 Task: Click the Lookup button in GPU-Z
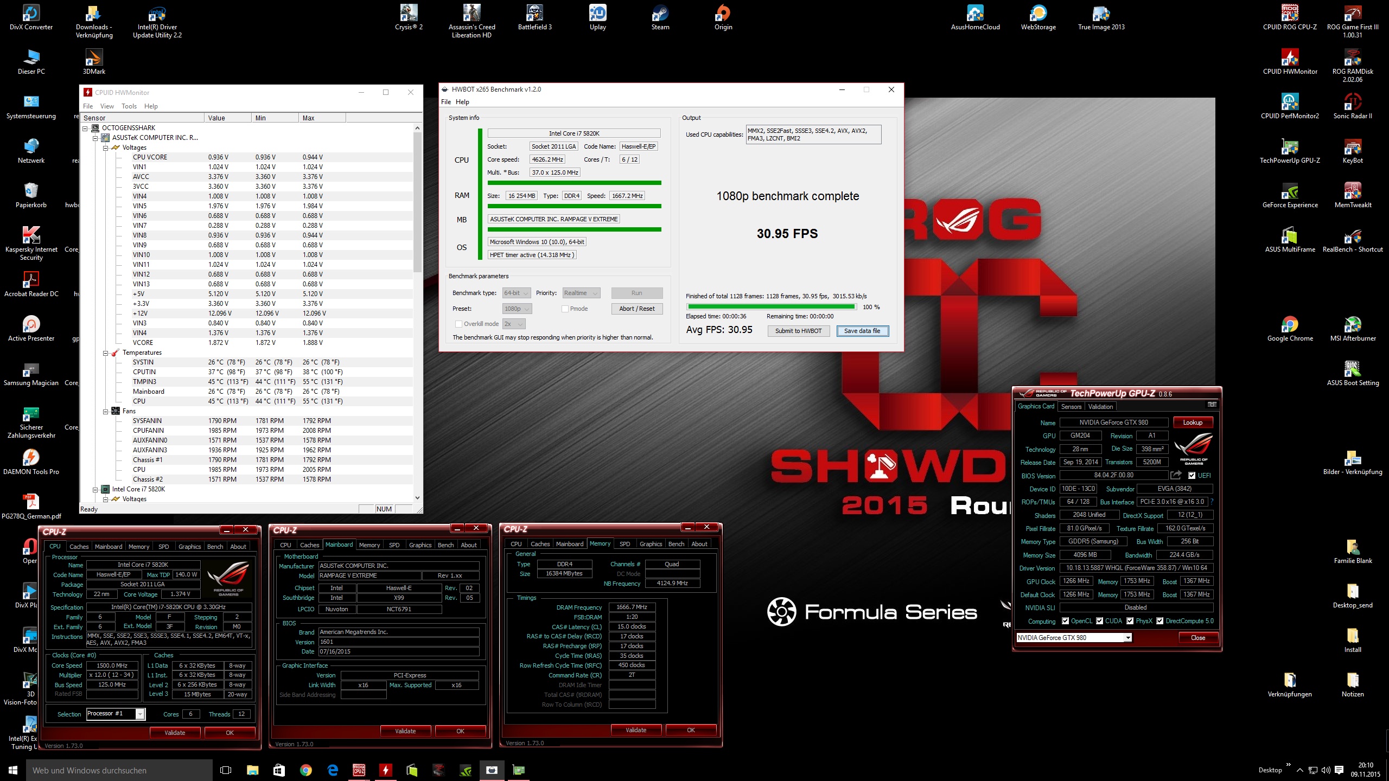tap(1193, 422)
